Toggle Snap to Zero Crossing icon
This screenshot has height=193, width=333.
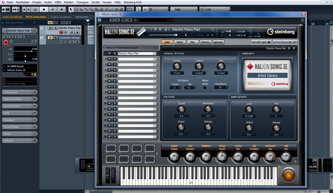point(138,9)
